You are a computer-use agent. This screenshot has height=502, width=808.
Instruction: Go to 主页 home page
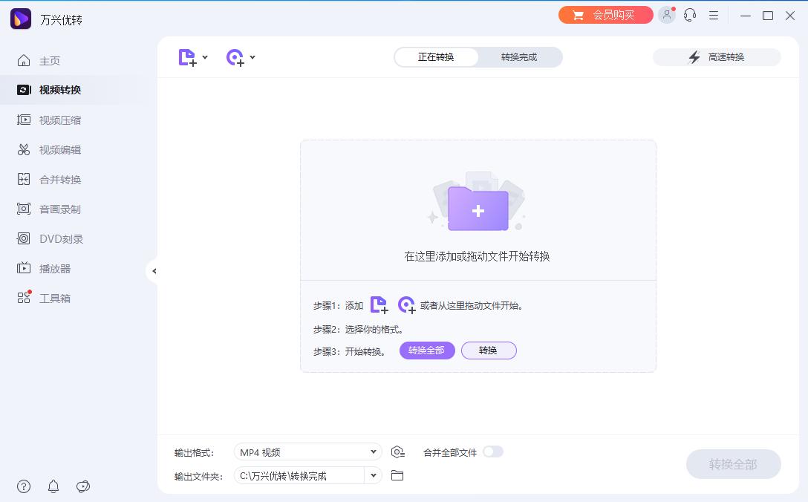(x=50, y=60)
